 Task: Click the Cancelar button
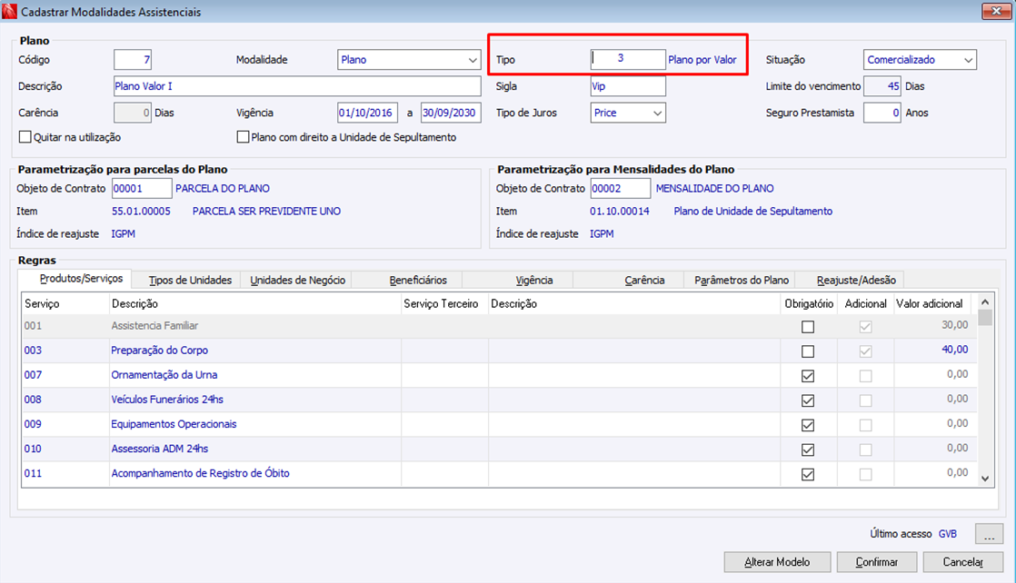(963, 562)
